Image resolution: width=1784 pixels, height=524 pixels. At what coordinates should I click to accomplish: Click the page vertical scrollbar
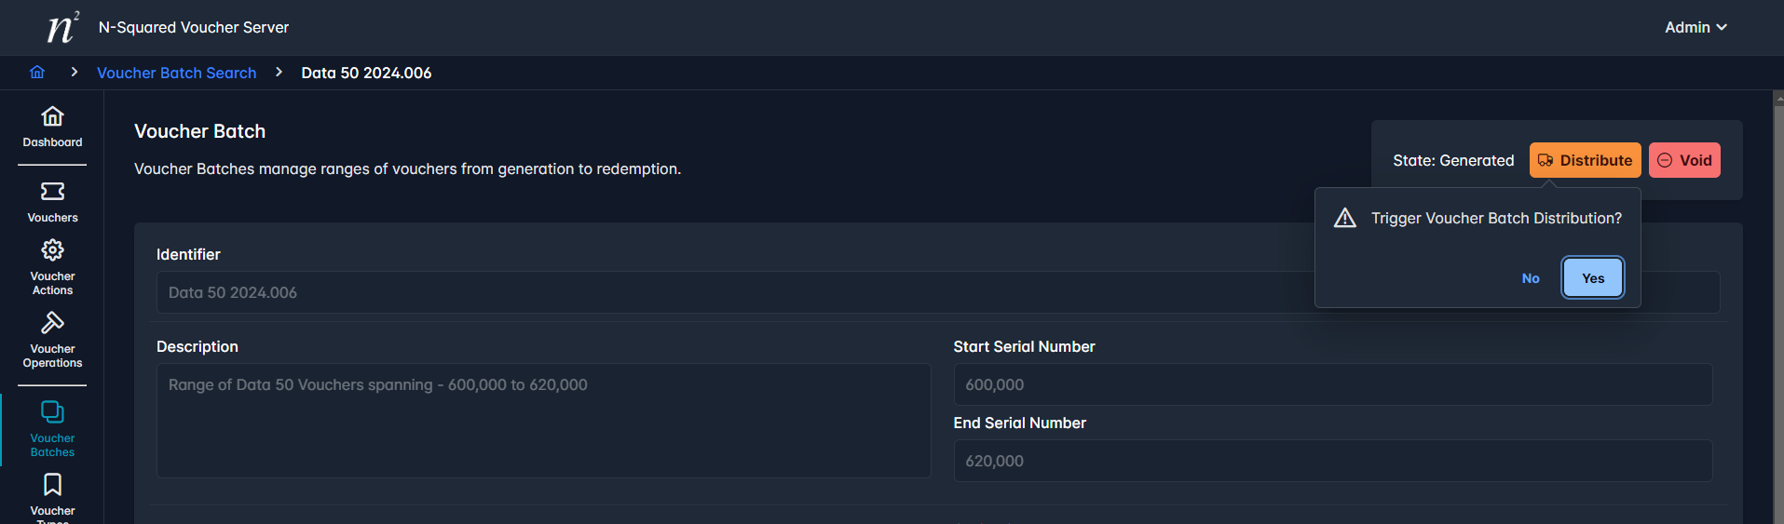[1777, 307]
